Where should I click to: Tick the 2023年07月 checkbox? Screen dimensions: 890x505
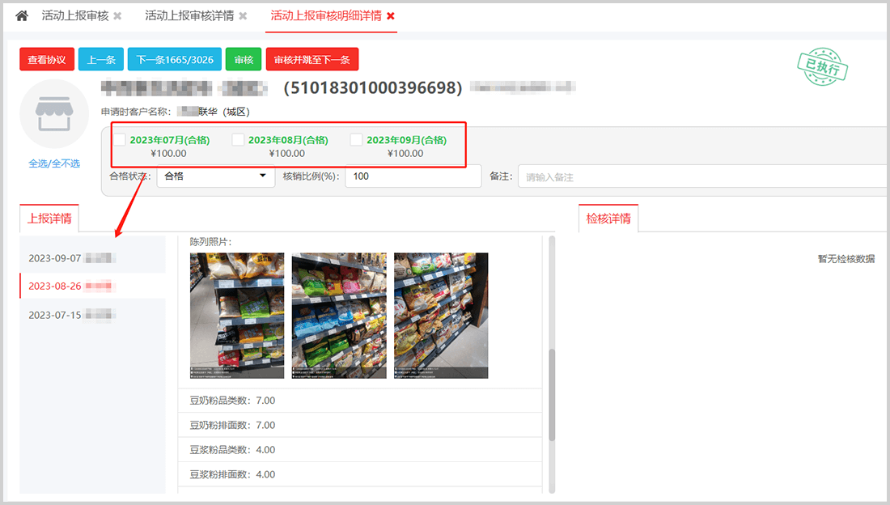point(120,140)
